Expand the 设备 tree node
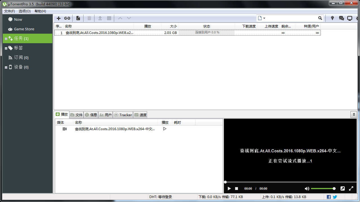This screenshot has width=360, height=202. (x=6, y=67)
